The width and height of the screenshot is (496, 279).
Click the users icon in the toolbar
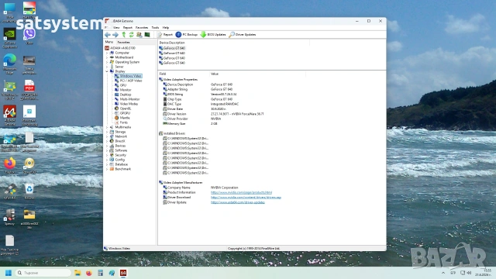[x=139, y=34]
